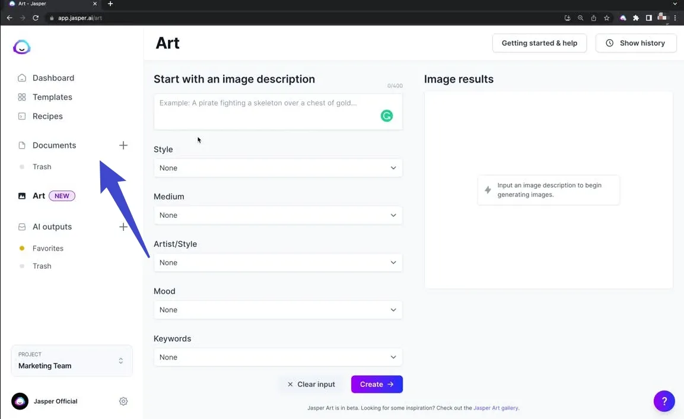
Task: Reload the page using browser refresh icon
Action: [36, 18]
